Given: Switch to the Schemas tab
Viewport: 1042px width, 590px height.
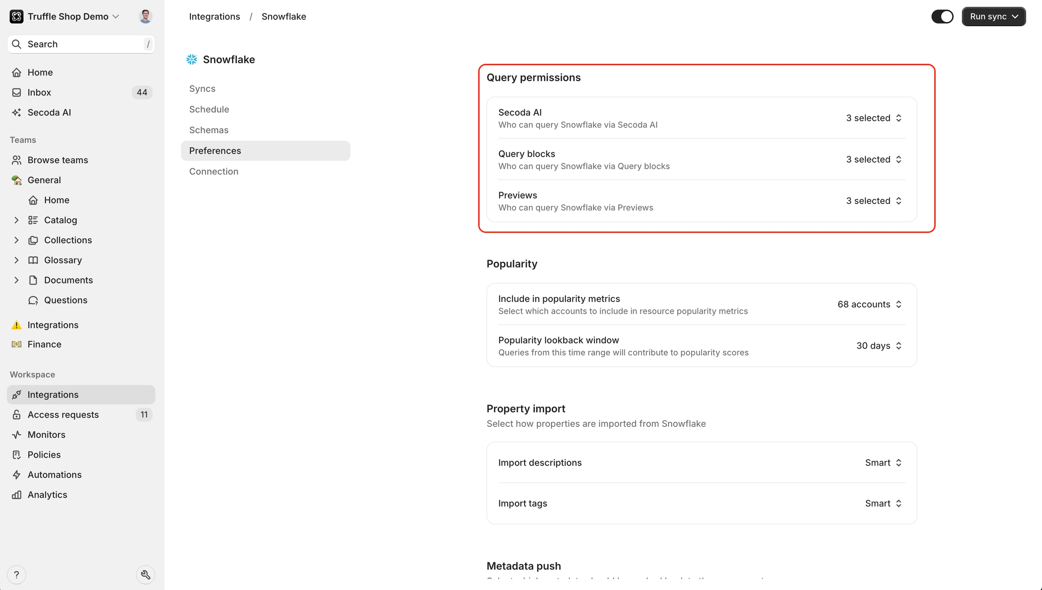Looking at the screenshot, I should coord(208,130).
